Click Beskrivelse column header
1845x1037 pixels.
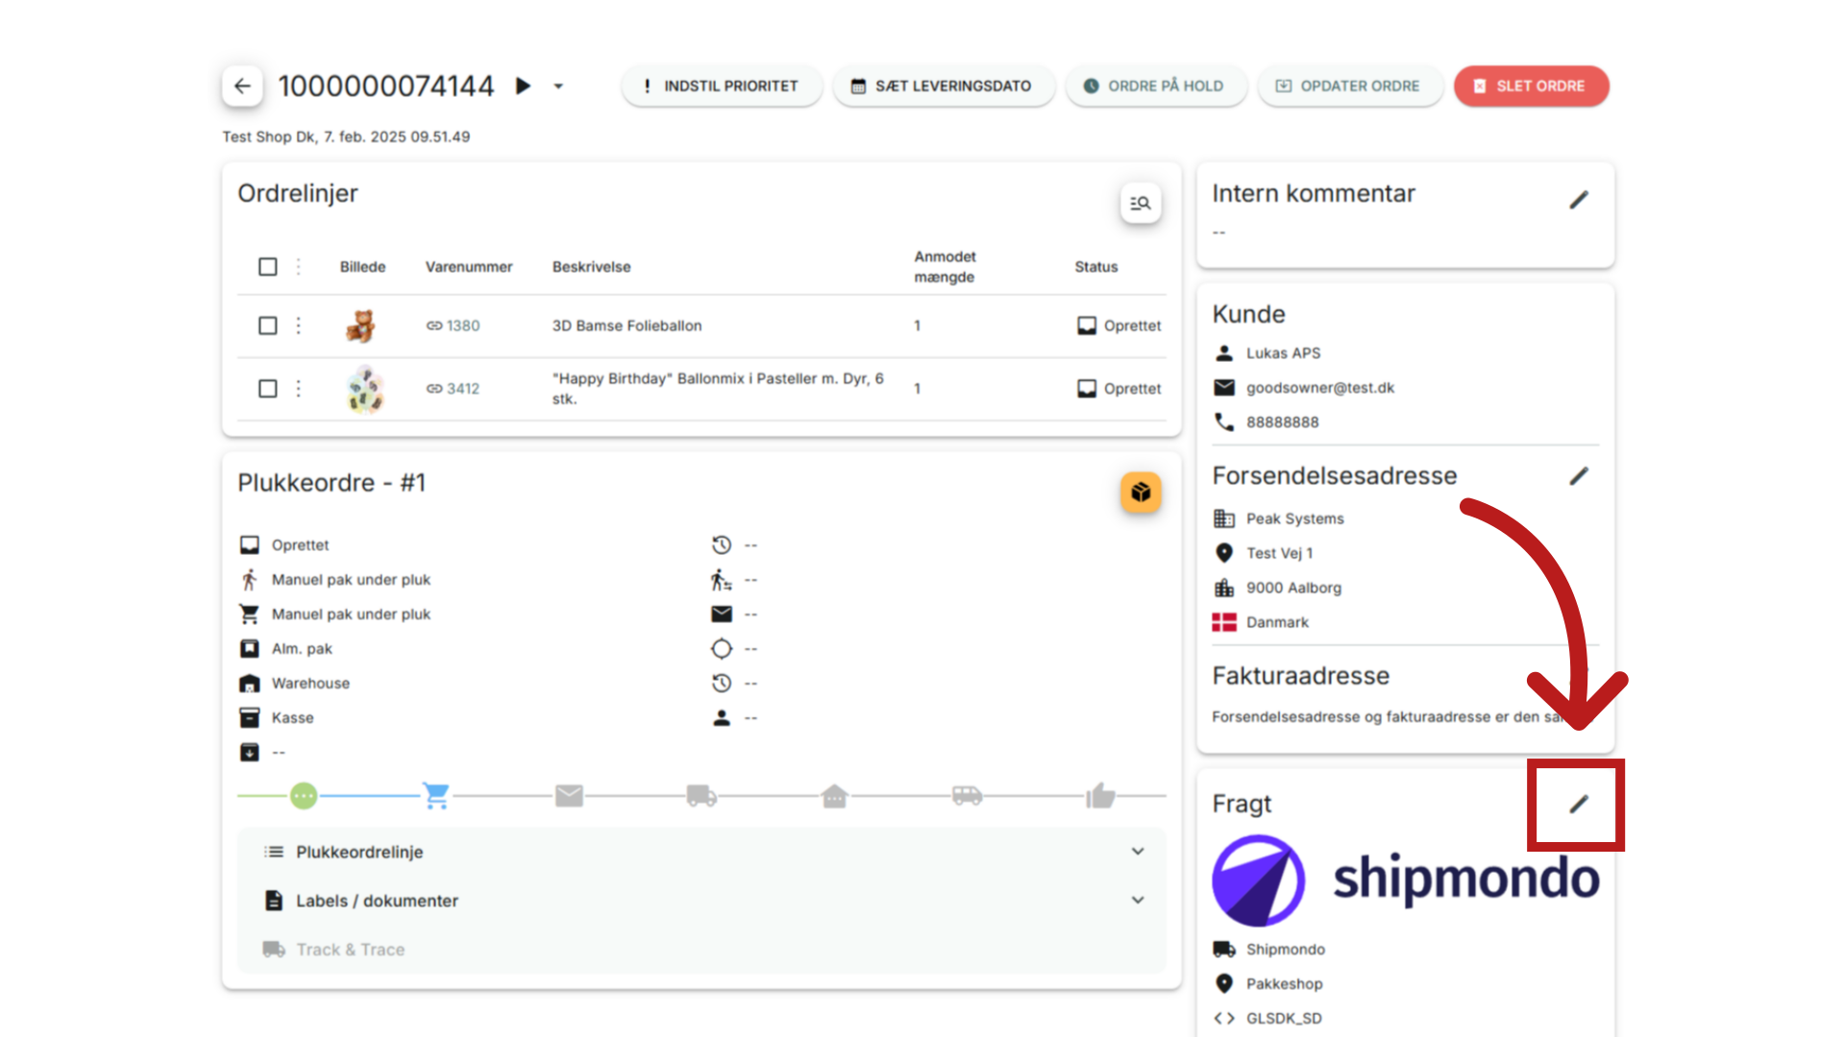(591, 267)
